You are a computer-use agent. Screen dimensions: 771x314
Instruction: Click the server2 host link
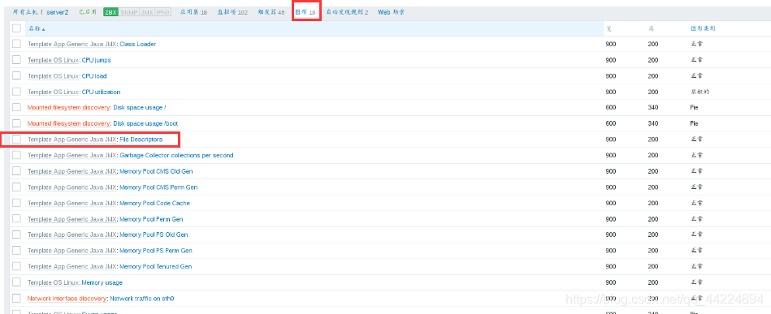click(58, 12)
